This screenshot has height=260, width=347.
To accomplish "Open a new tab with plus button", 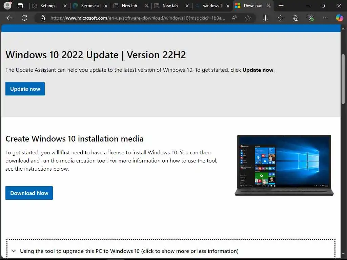I will (281, 6).
